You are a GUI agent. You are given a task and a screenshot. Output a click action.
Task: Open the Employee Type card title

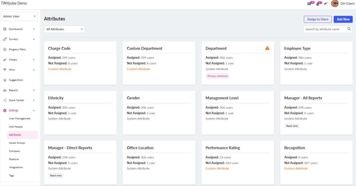pyautogui.click(x=297, y=48)
